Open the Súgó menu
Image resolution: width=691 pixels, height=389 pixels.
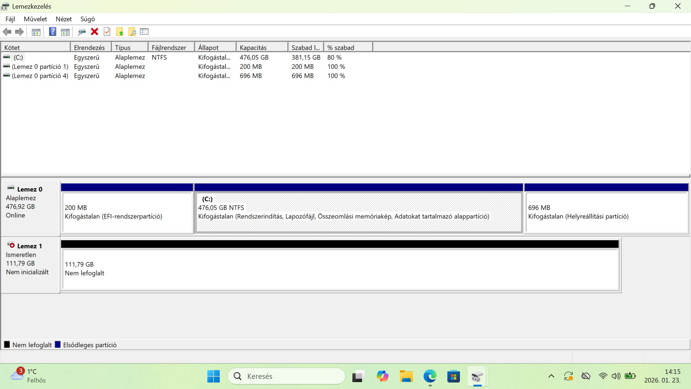pos(87,19)
